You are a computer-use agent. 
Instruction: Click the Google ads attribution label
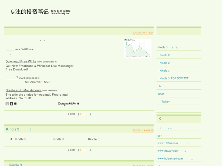tap(68, 104)
